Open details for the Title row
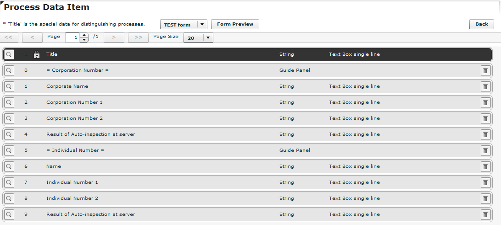This screenshot has width=501, height=225. click(x=9, y=54)
